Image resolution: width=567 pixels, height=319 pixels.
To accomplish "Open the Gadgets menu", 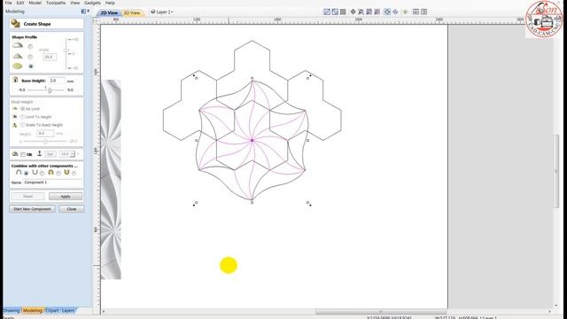I will (x=92, y=3).
